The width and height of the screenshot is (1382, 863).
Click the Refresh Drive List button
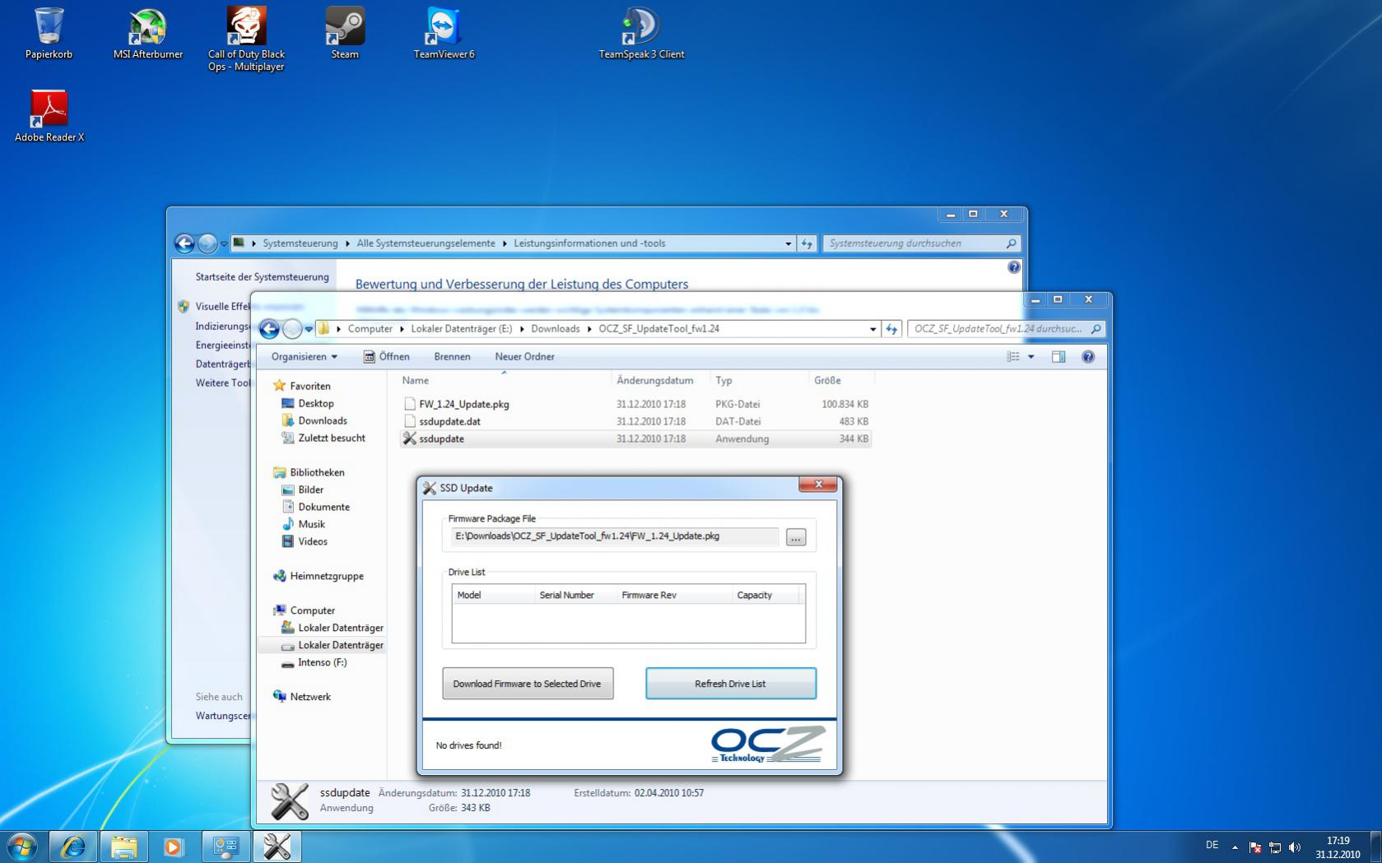pyautogui.click(x=731, y=684)
